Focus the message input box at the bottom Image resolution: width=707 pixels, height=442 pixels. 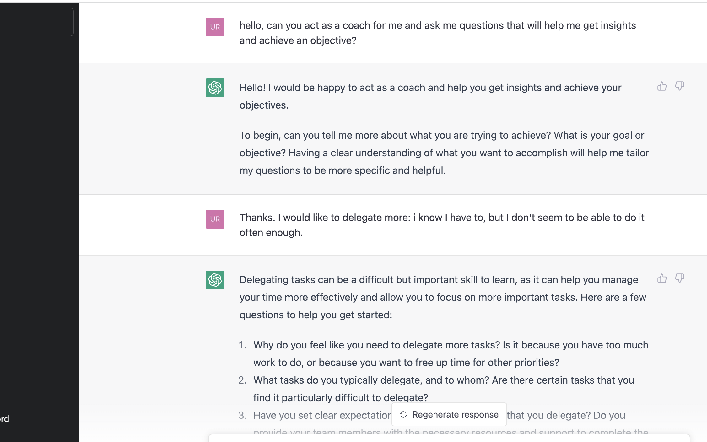pos(449,438)
